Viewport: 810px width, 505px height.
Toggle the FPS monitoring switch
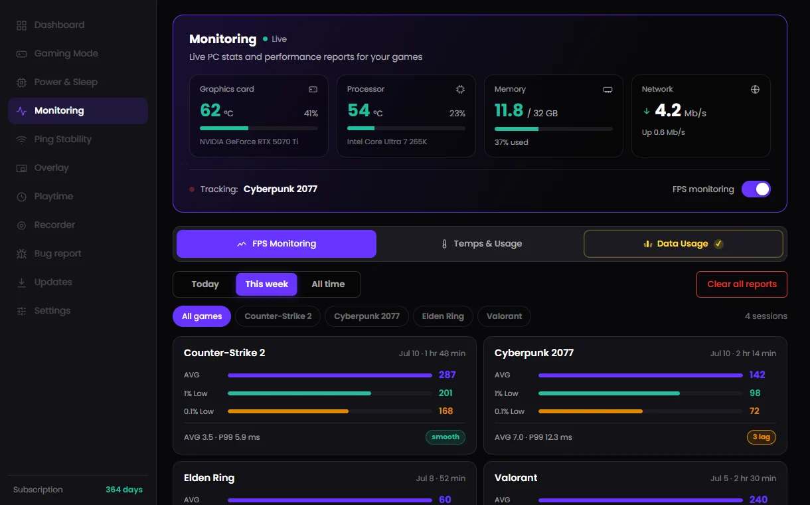[756, 189]
